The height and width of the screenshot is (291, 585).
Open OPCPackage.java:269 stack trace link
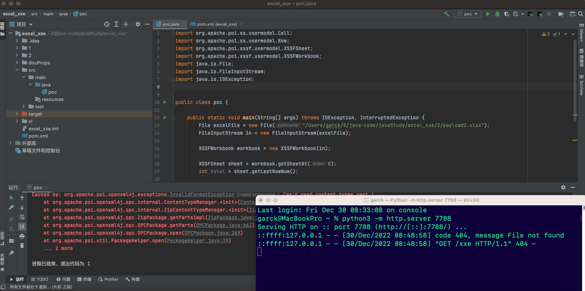pyautogui.click(x=212, y=233)
